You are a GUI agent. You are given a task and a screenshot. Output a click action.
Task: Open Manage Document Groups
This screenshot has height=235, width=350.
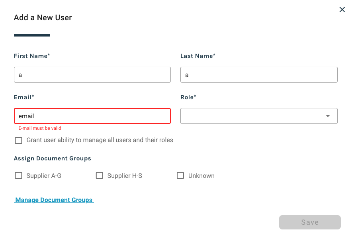click(54, 200)
